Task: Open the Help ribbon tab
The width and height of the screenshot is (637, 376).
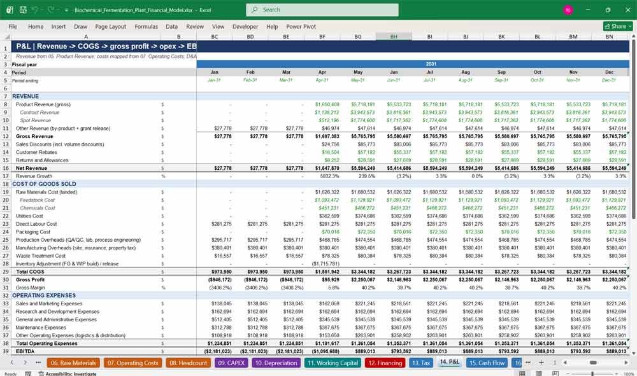Action: click(x=272, y=26)
